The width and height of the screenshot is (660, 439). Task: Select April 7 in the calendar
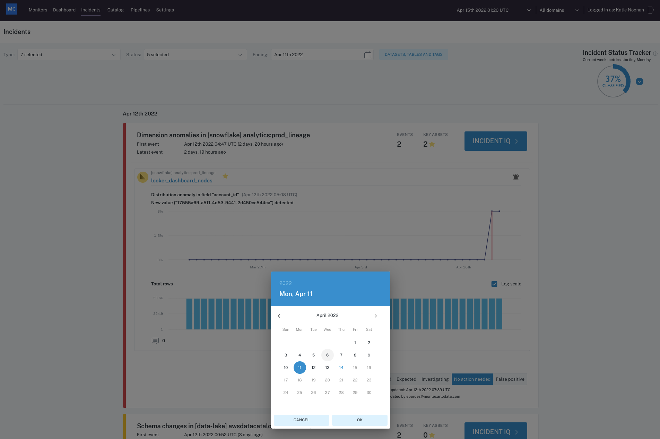[x=341, y=355]
